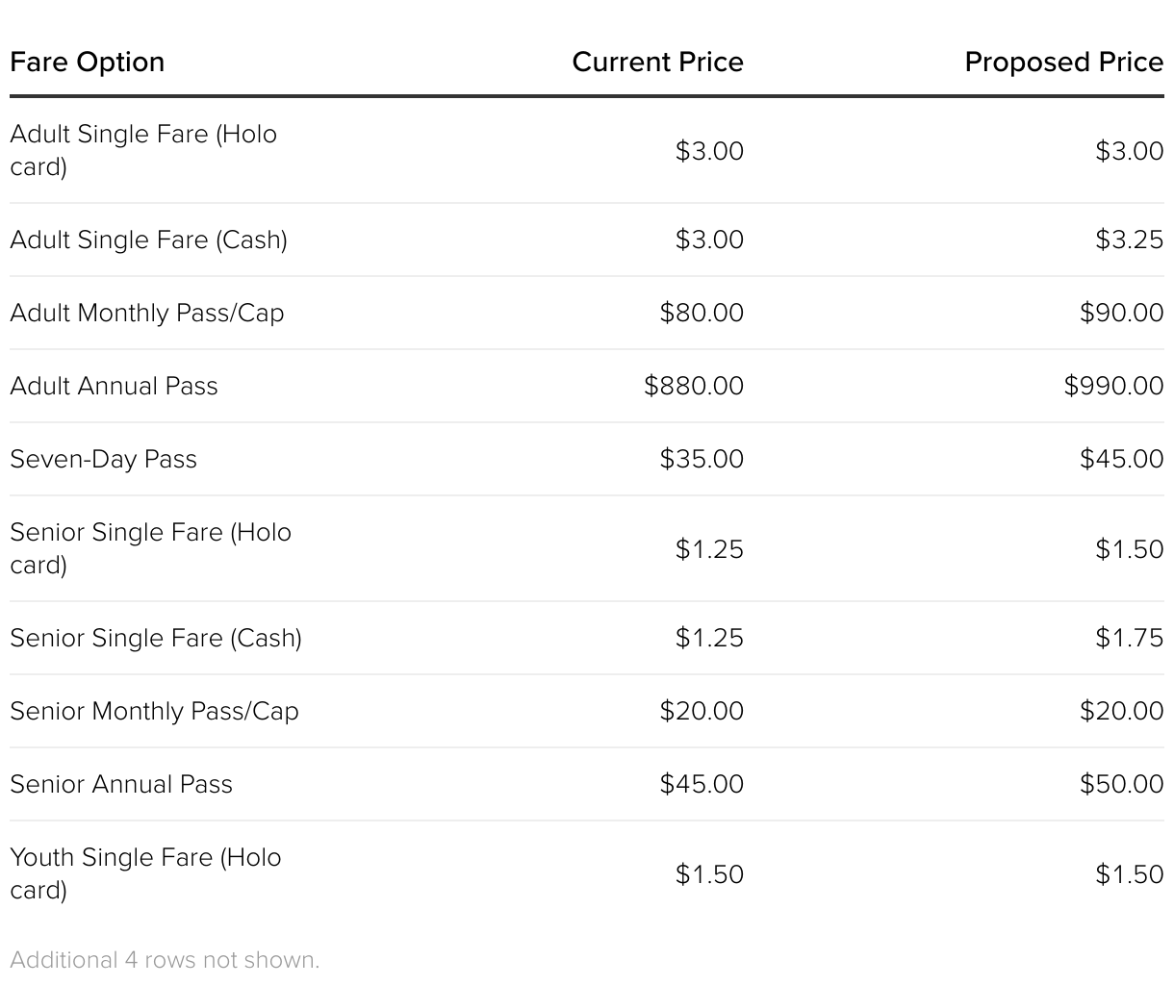
Task: Click the $3.25 proposed cash fare price
Action: coord(1129,240)
